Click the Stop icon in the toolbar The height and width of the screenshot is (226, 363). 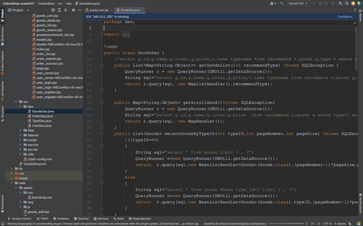pyautogui.click(x=333, y=4)
